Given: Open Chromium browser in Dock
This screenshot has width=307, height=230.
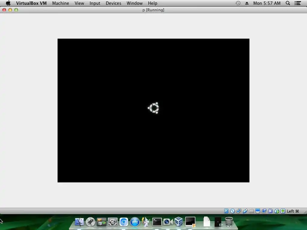Looking at the screenshot, I should (x=124, y=222).
